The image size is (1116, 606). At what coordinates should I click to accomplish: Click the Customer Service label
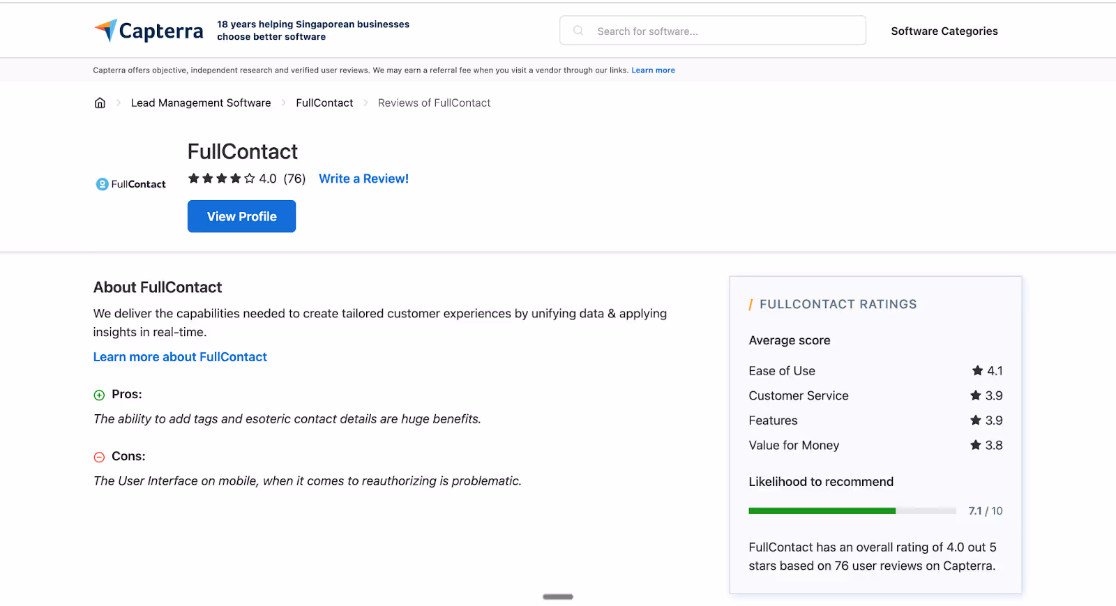click(x=799, y=395)
